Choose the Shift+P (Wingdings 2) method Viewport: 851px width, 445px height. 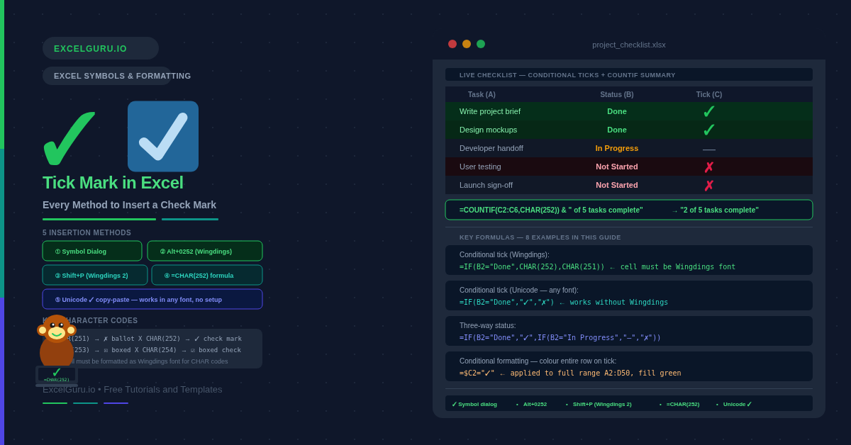click(95, 275)
